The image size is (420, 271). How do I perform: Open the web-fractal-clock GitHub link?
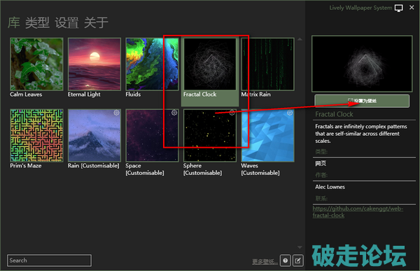(358, 211)
